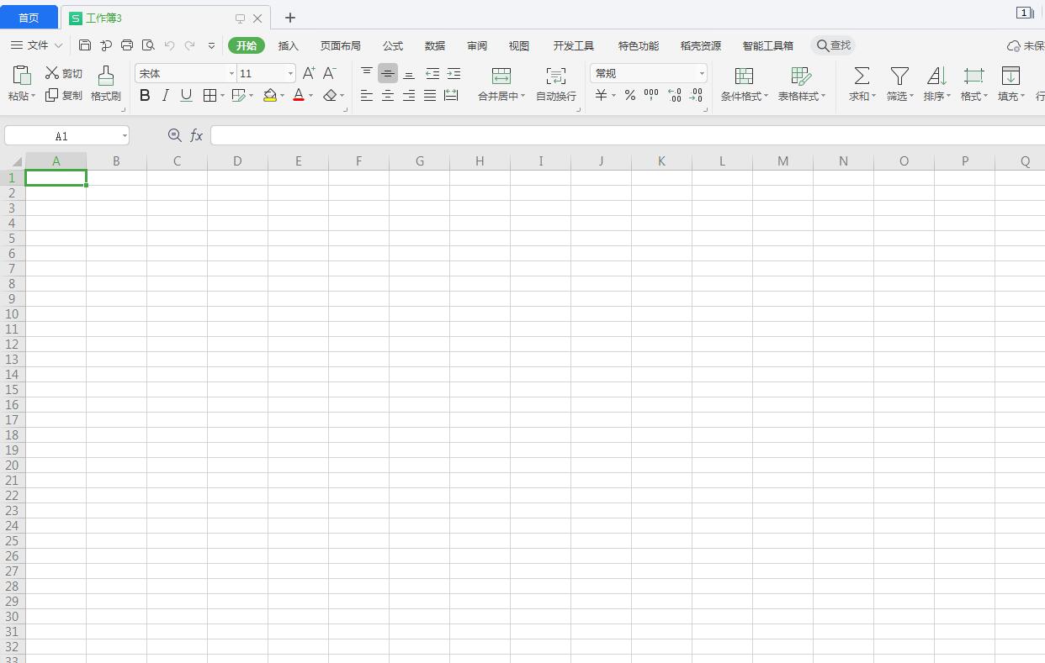
Task: Click the Save icon in quick access toolbar
Action: click(85, 45)
